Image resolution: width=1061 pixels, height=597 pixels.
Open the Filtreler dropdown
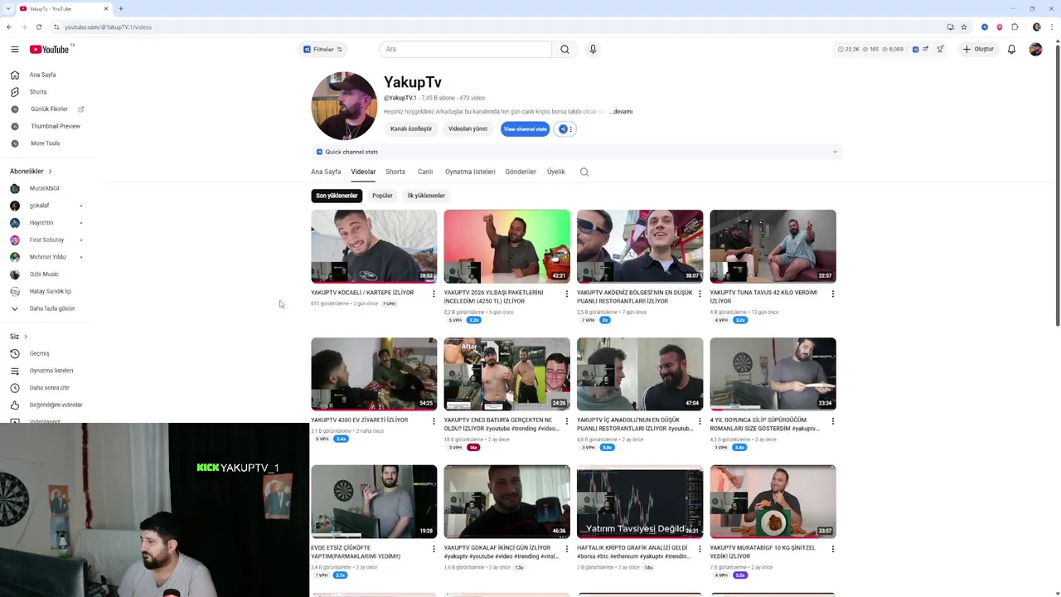click(x=322, y=50)
